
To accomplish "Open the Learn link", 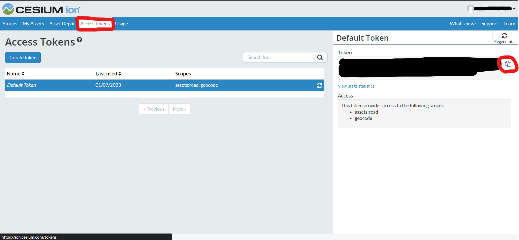I will [509, 24].
